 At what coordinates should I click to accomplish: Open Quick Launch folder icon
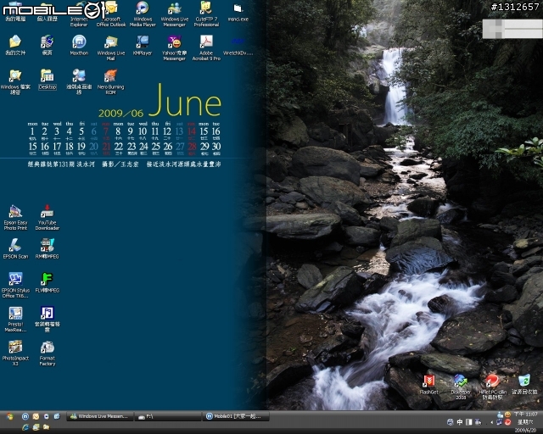pos(47,427)
